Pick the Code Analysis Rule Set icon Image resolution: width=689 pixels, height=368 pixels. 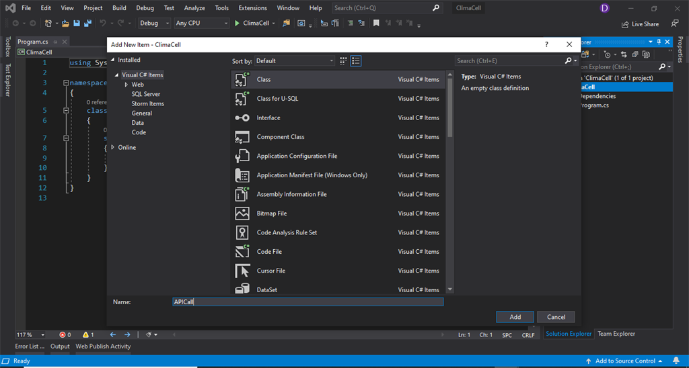(242, 232)
